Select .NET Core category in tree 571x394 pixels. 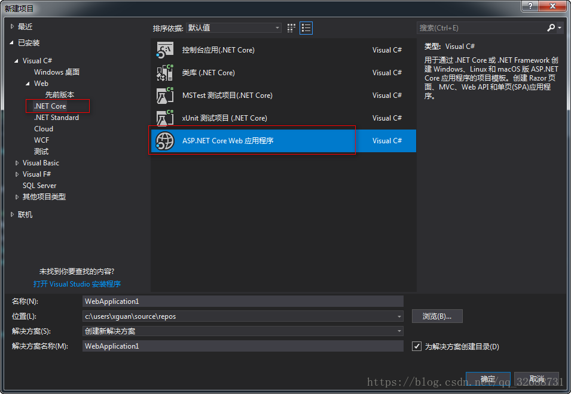pyautogui.click(x=50, y=106)
